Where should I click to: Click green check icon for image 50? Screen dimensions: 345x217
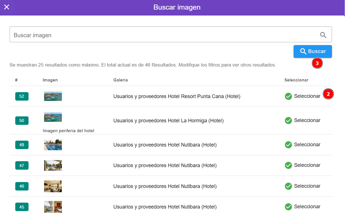point(288,121)
